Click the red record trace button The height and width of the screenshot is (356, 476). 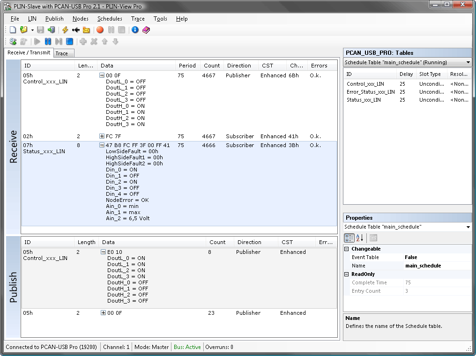coord(100,30)
